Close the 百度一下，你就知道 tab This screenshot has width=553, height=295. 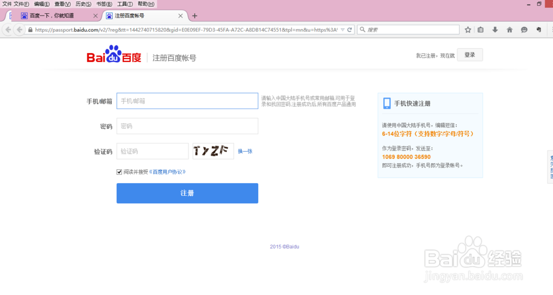coord(95,16)
